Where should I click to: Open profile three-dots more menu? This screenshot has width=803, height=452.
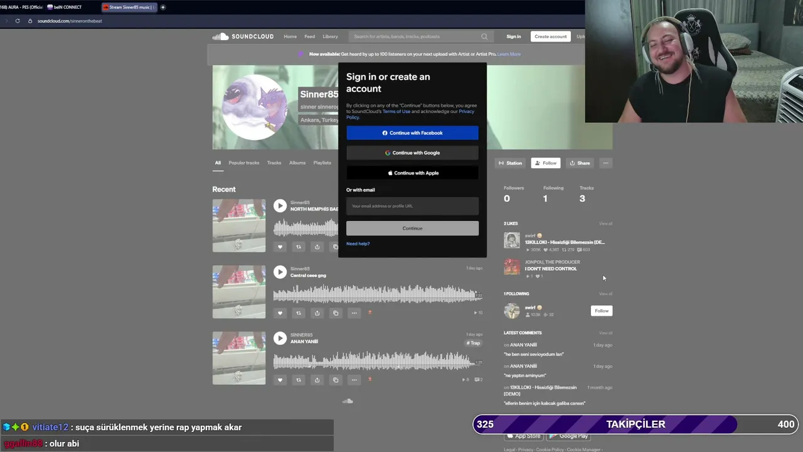click(x=605, y=163)
